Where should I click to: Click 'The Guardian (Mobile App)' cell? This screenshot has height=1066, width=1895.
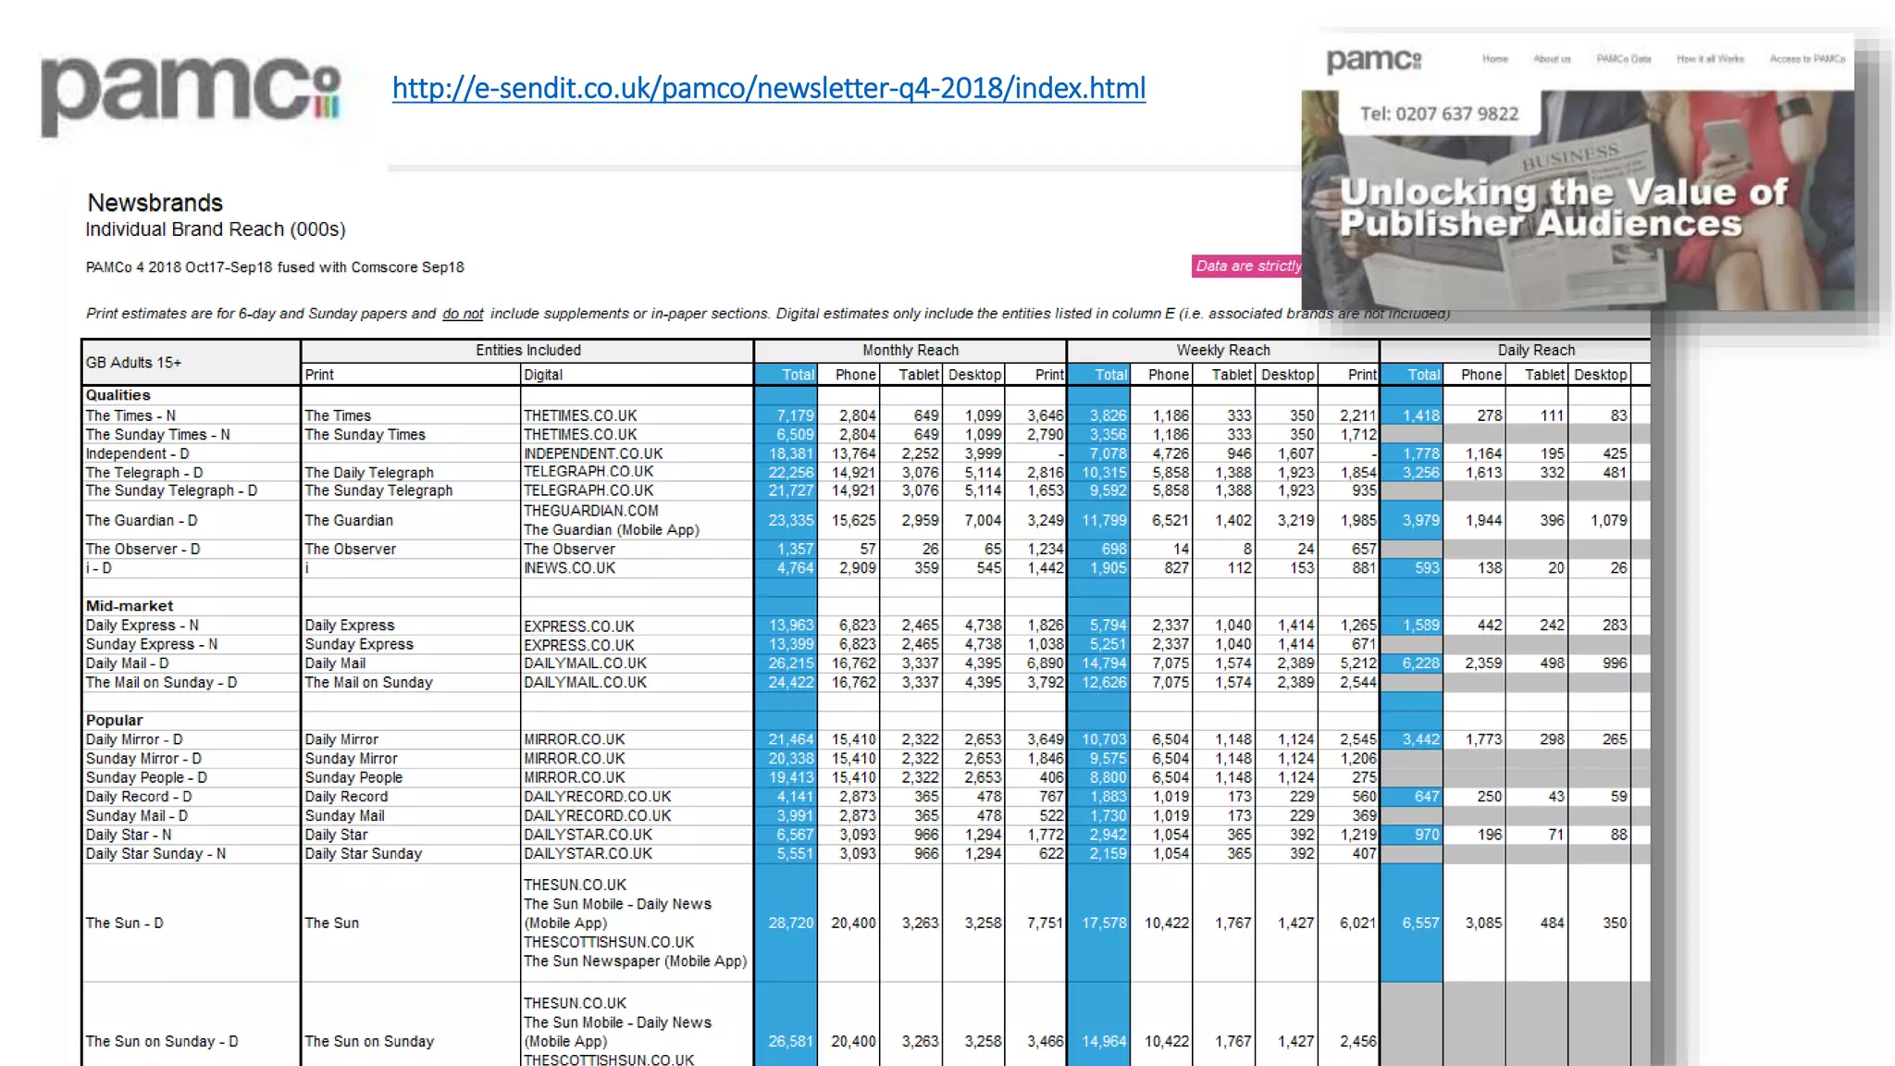(x=612, y=530)
